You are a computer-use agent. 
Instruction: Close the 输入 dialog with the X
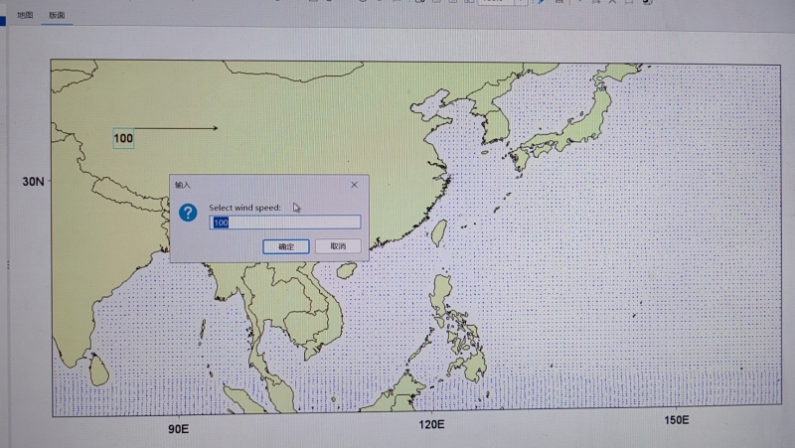click(x=355, y=185)
